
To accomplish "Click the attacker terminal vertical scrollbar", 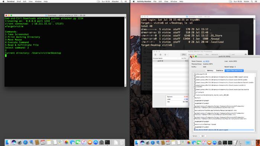I will 126,52.
